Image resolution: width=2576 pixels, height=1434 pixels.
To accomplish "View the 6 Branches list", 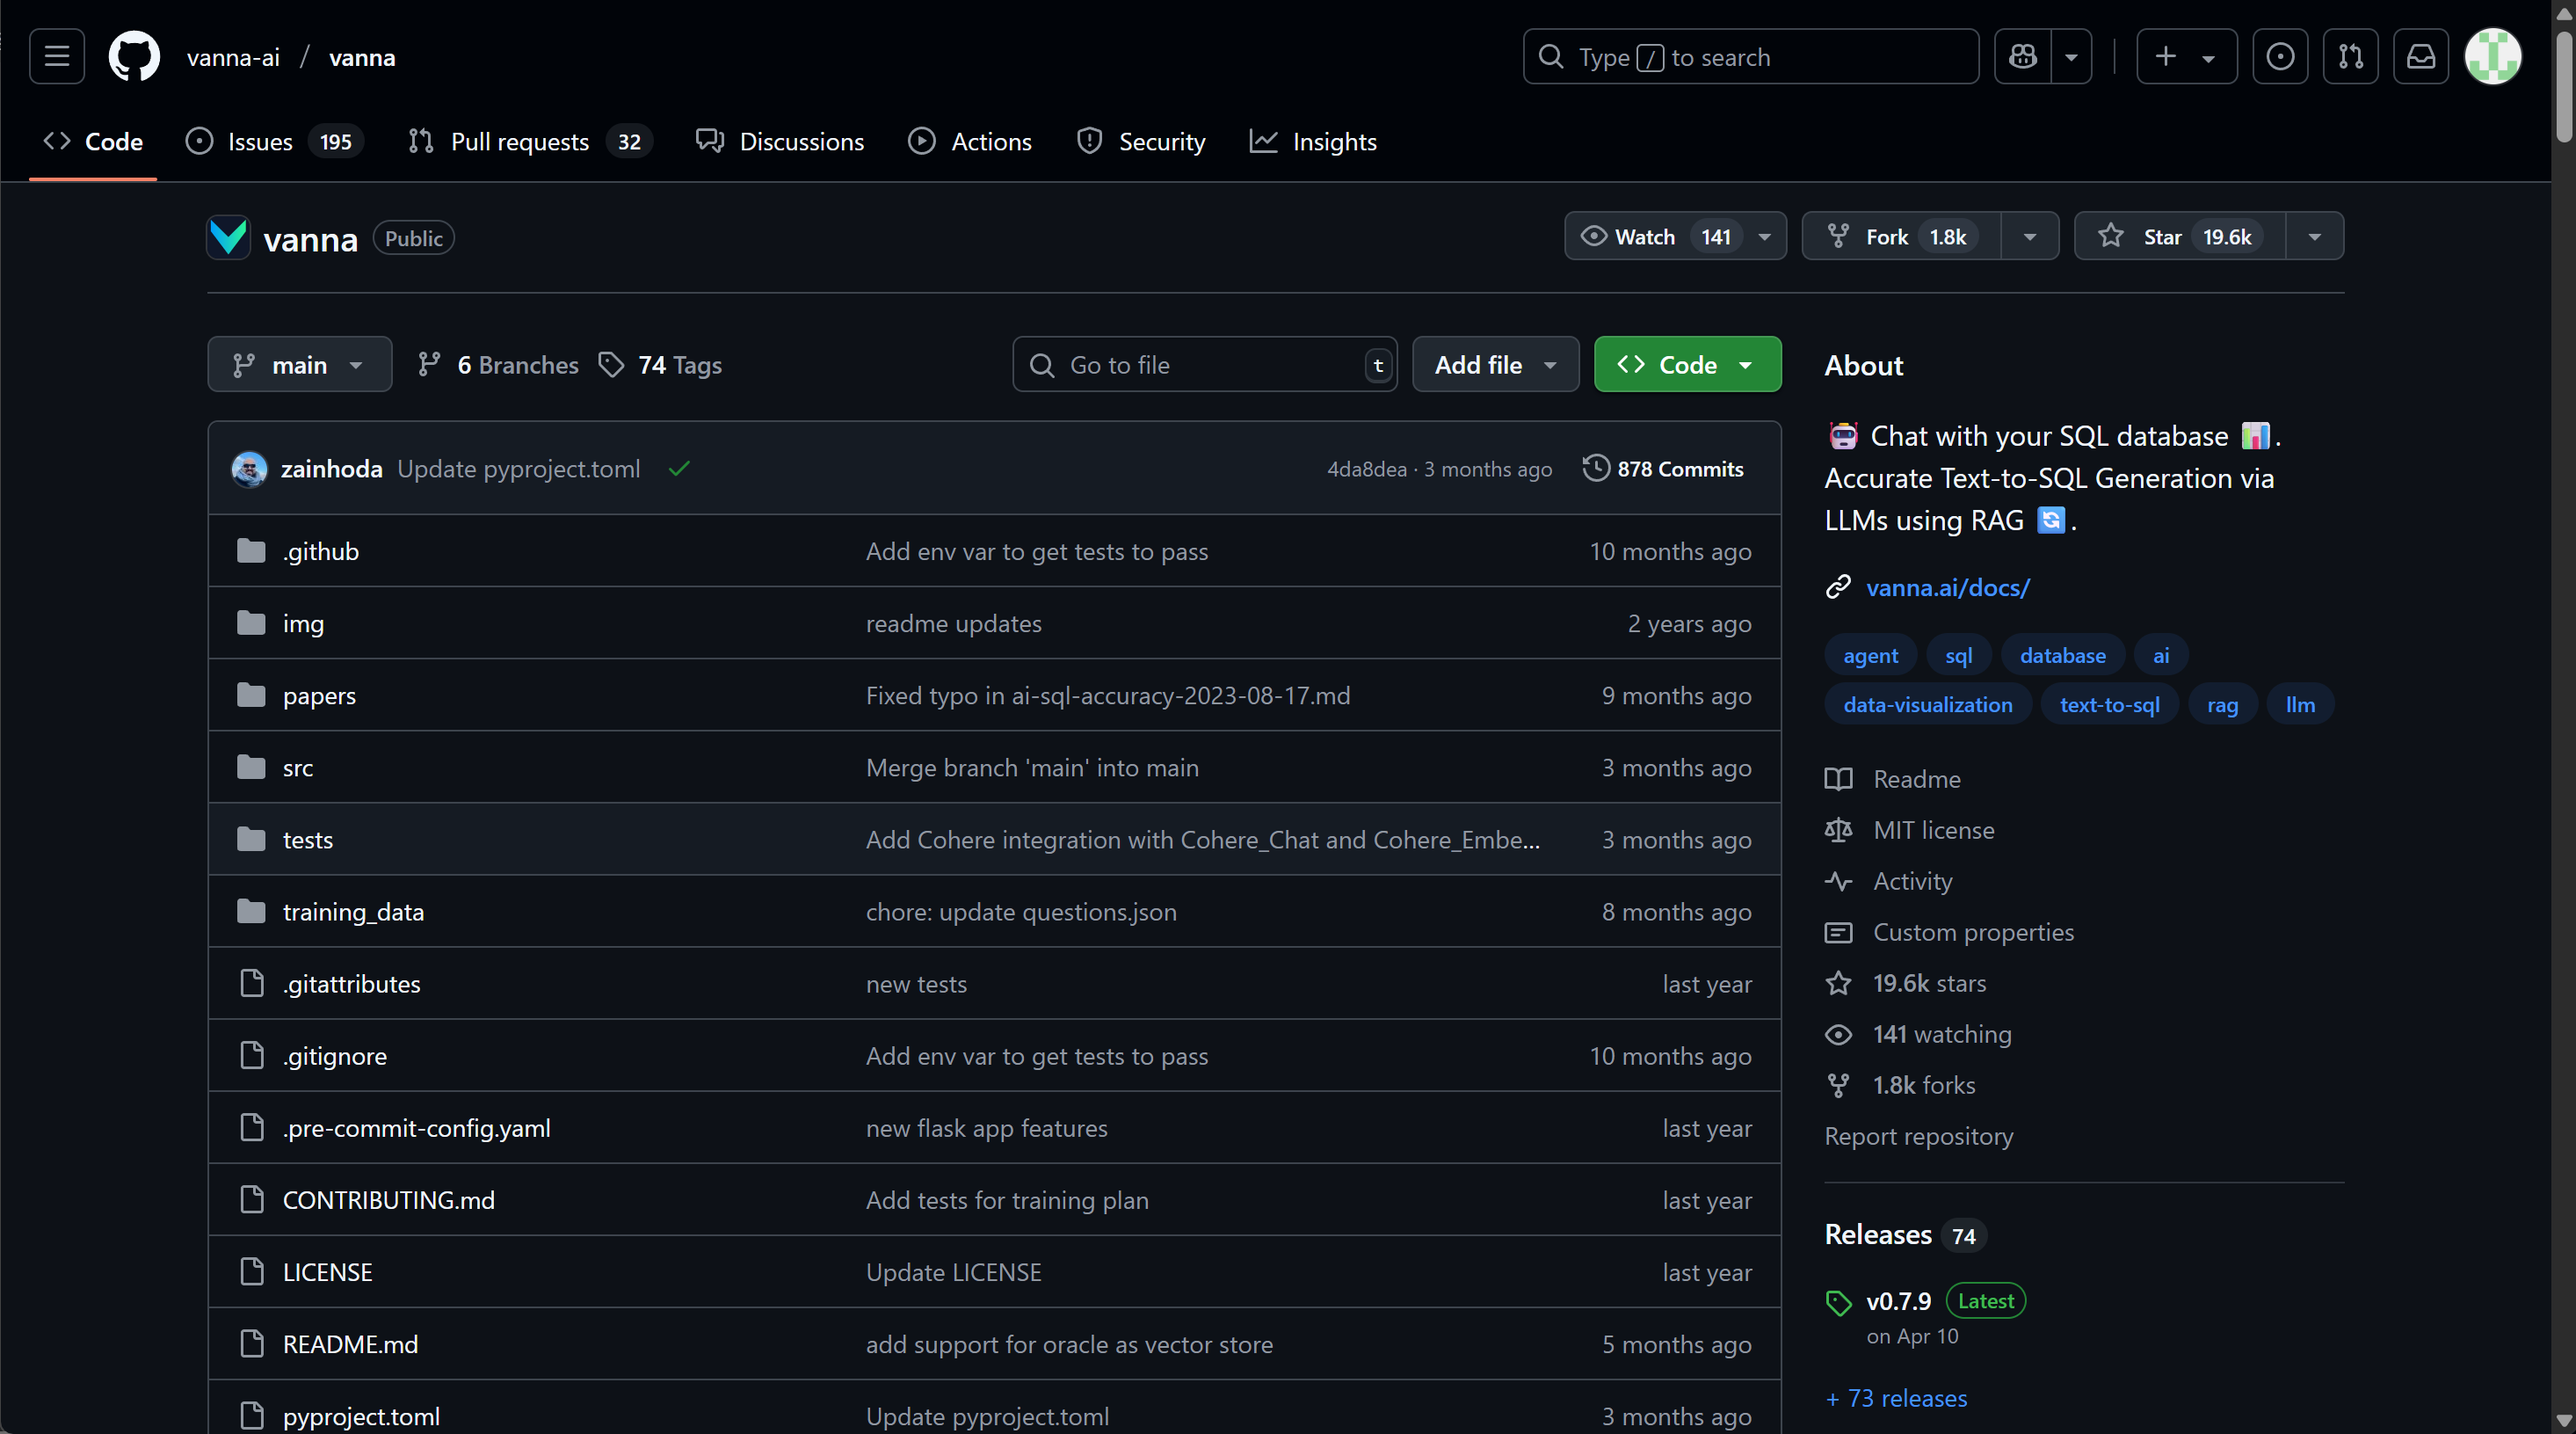I will 498,365.
